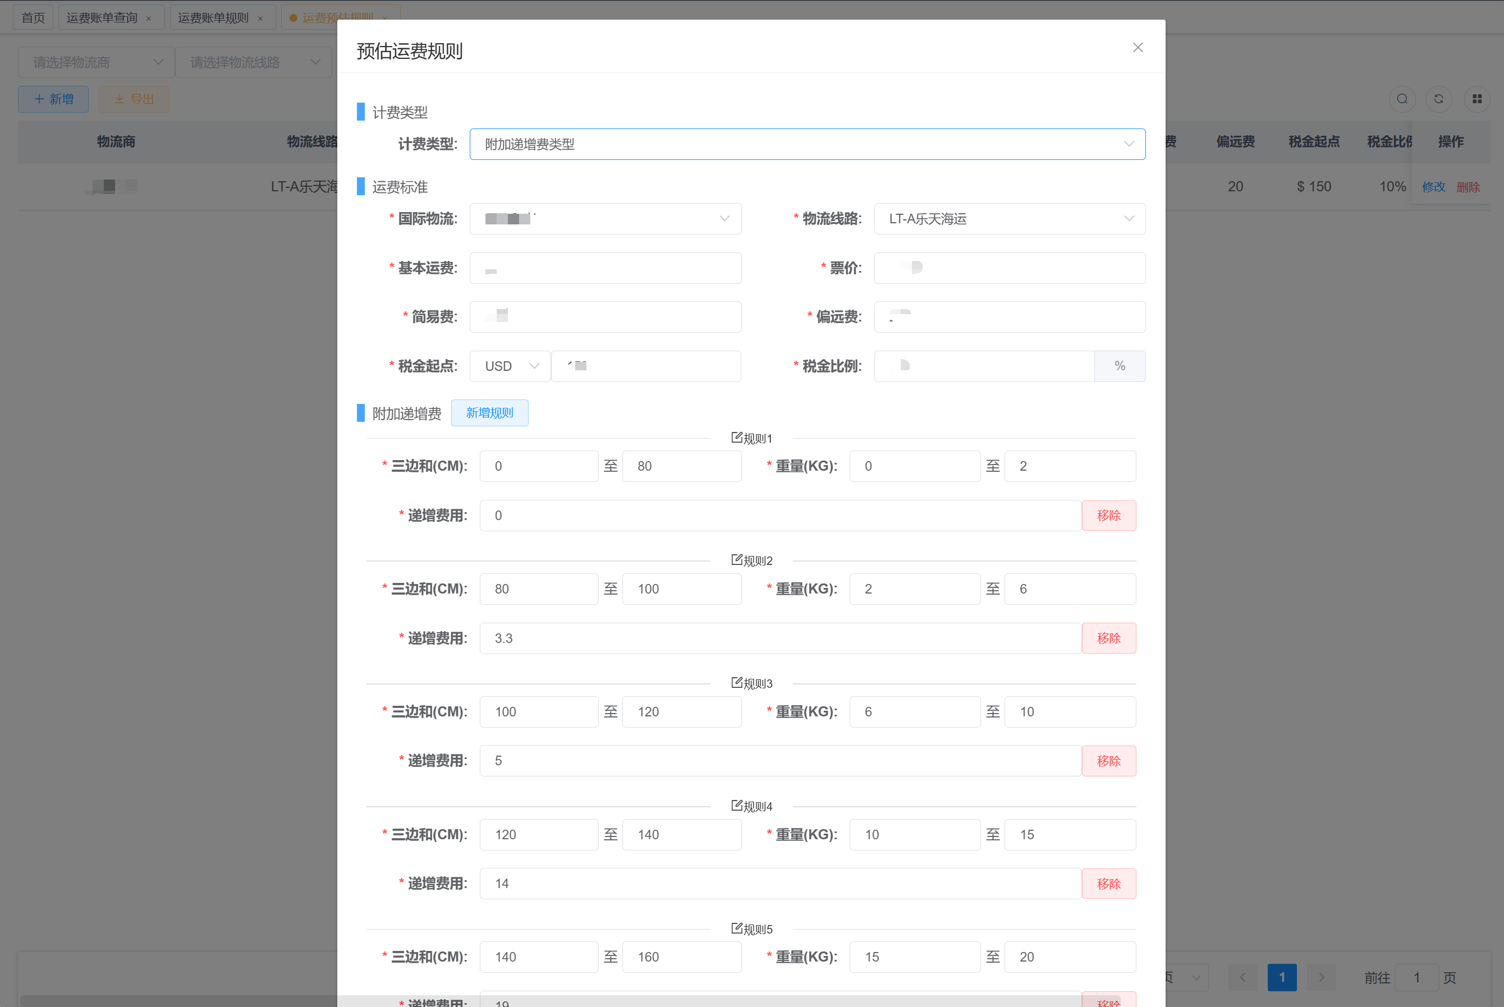The image size is (1504, 1007).
Task: Click the edit icon beside 规则3
Action: coord(736,683)
